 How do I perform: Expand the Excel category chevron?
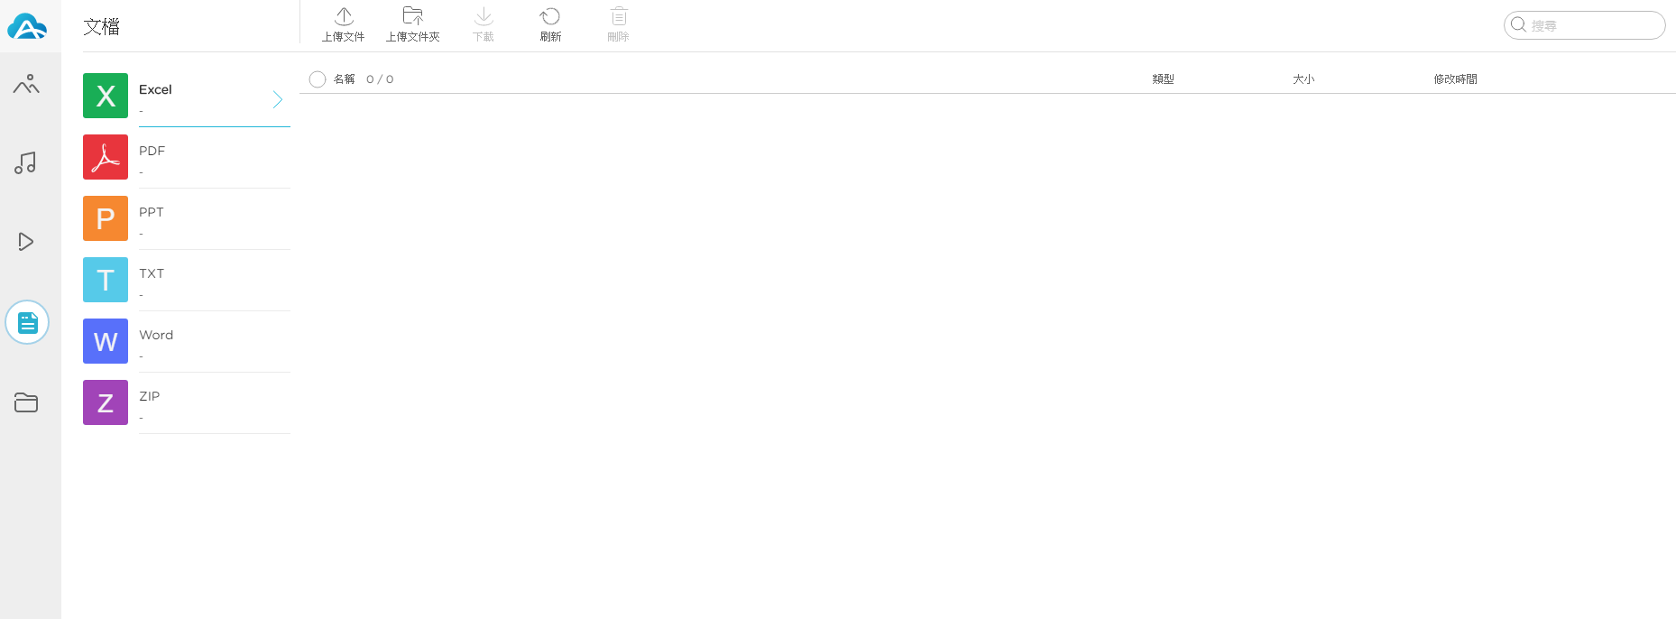(278, 99)
